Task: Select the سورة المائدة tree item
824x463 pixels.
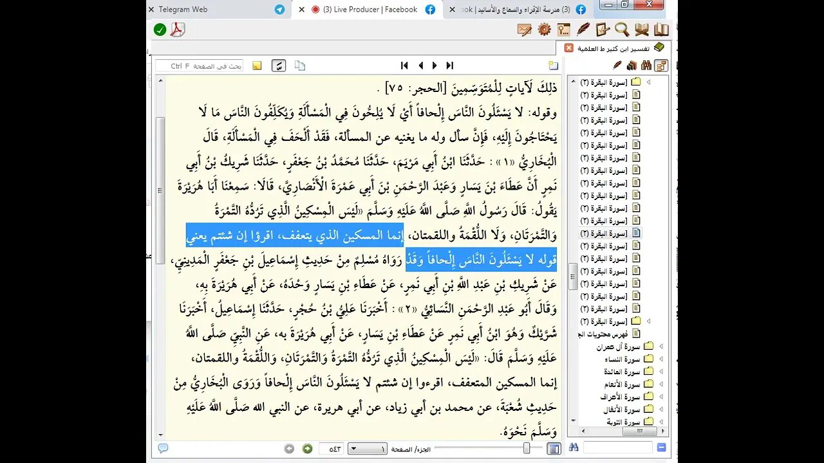Action: point(623,372)
